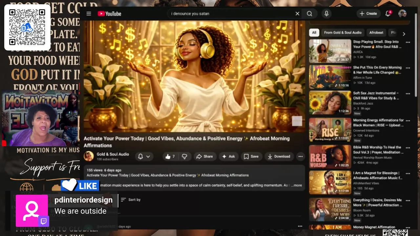420x236 pixels.
Task: Save the video to a playlist
Action: 251,157
